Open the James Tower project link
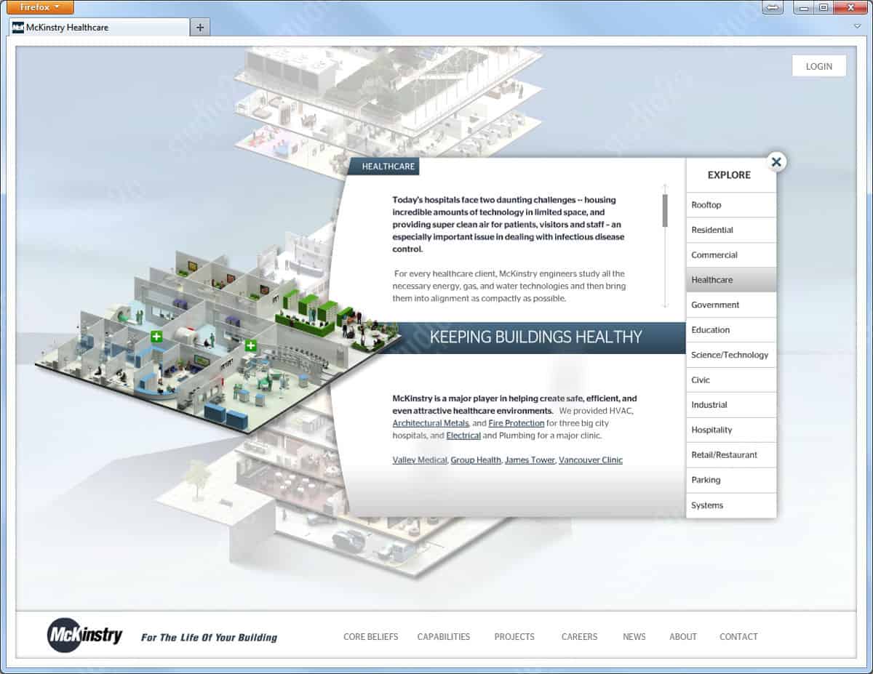The width and height of the screenshot is (873, 674). [530, 460]
